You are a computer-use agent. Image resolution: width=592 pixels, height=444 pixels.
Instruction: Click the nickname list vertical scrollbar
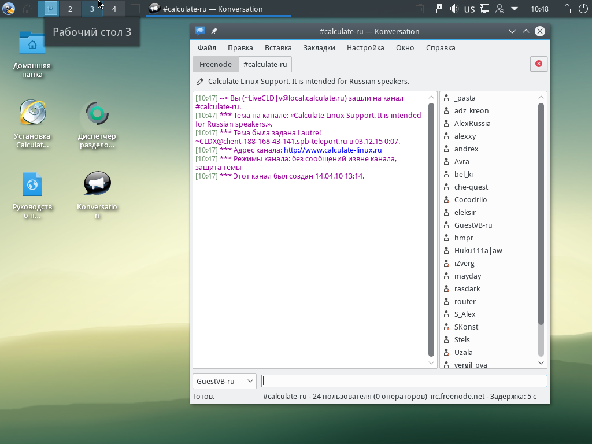click(541, 214)
